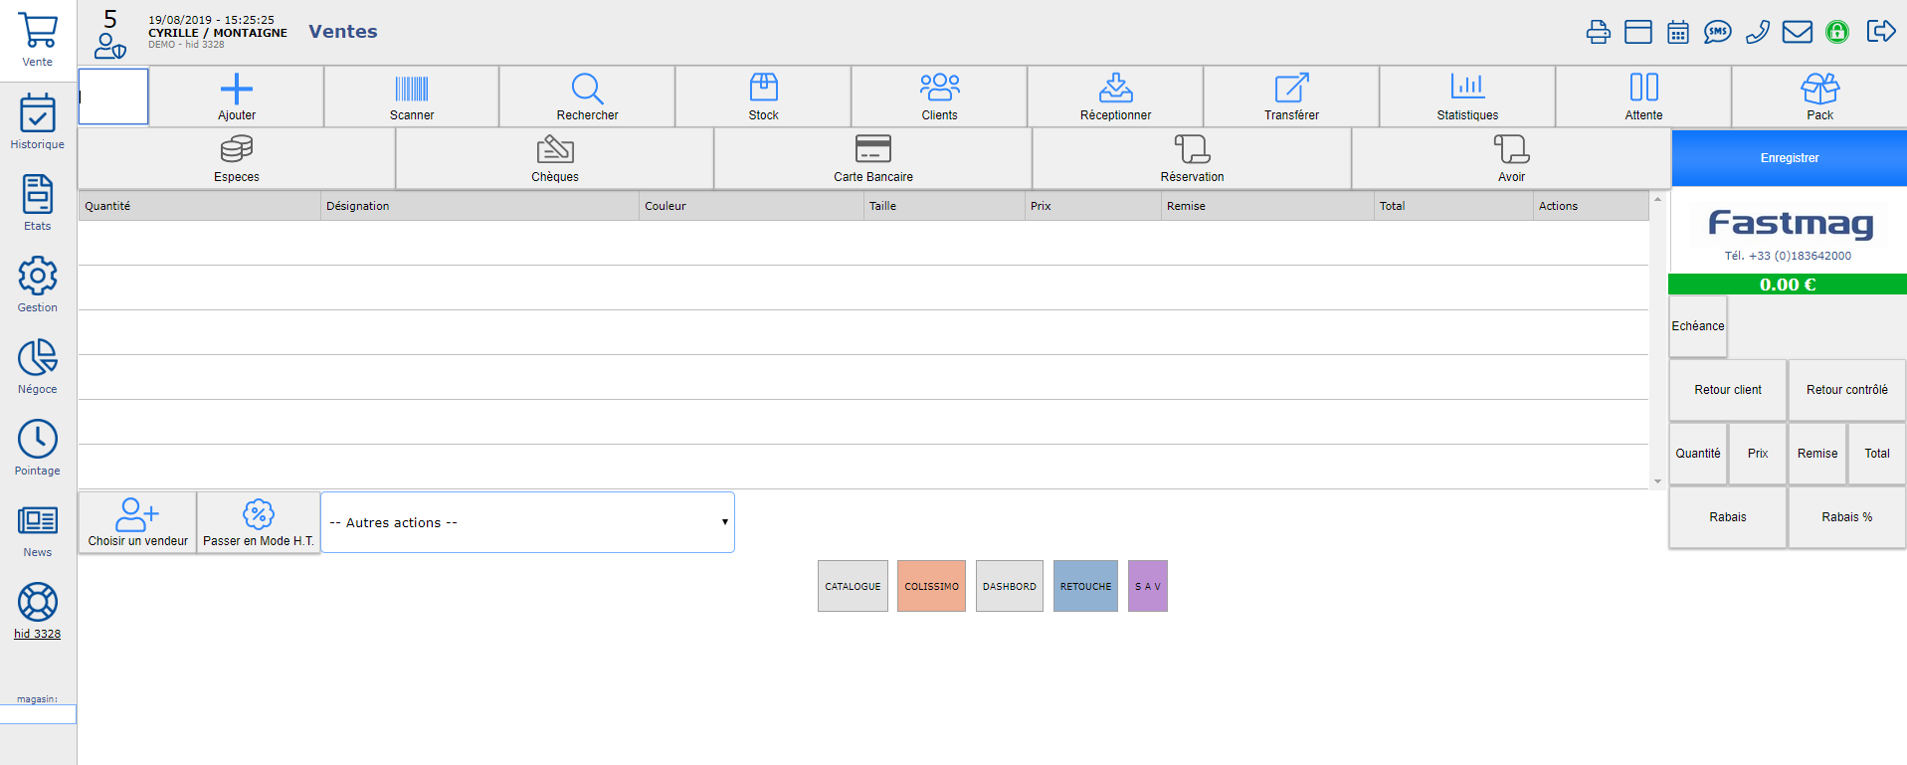The width and height of the screenshot is (1907, 765).
Task: Go to Gestion in left sidebar
Action: point(38,285)
